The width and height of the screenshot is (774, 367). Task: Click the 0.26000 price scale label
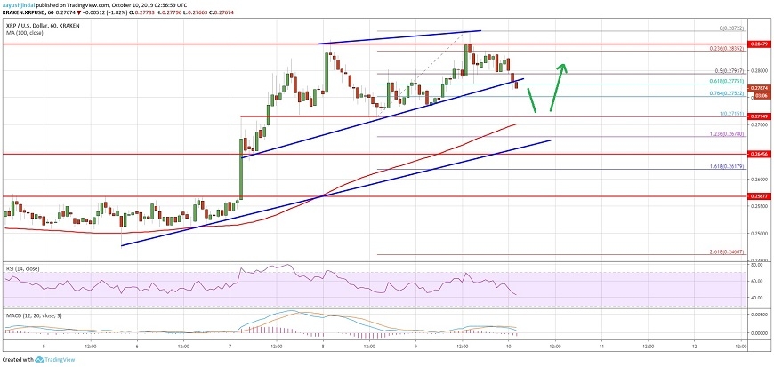[x=759, y=180]
